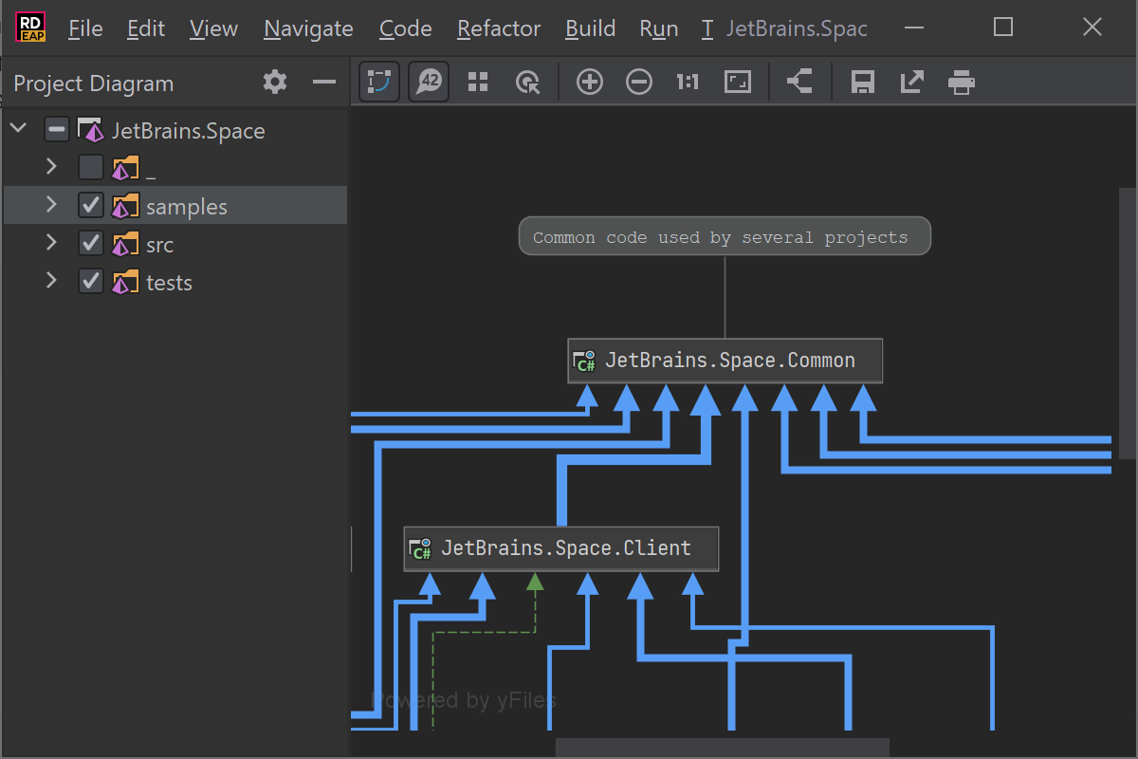Open the Run menu

tap(658, 28)
